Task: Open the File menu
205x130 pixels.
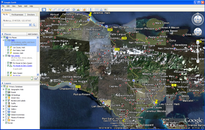Action: pyautogui.click(x=3, y=6)
